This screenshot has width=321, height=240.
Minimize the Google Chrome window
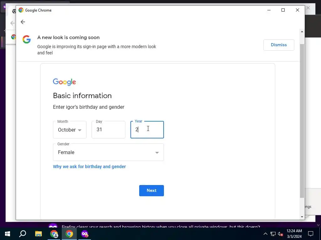[x=269, y=10]
